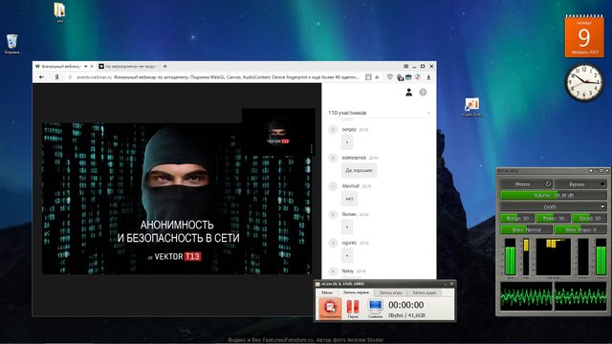Click the presenter video thumbnail
This screenshot has height=344, width=612.
coord(278,132)
